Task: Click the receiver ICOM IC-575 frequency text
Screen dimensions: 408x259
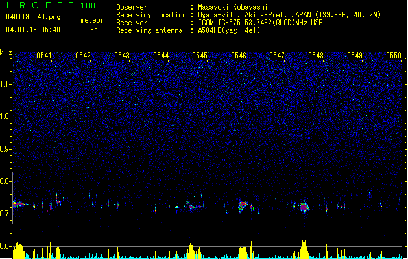Action: coord(261,23)
